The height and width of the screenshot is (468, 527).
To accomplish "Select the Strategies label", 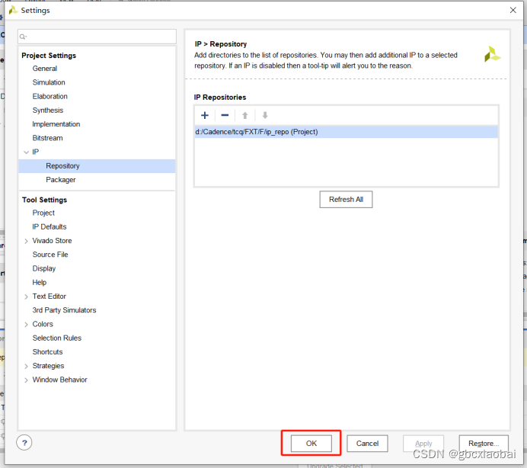I will 48,366.
